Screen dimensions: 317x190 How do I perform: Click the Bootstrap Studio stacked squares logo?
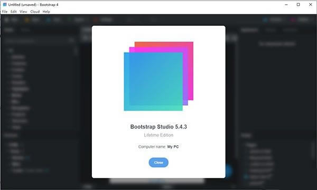158,76
